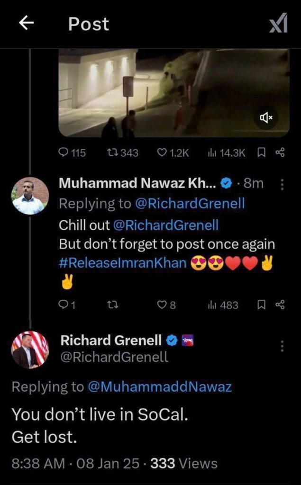Like Muhammad Nawaz's reply showing 8 likes
The width and height of the screenshot is (301, 485).
[x=167, y=305]
